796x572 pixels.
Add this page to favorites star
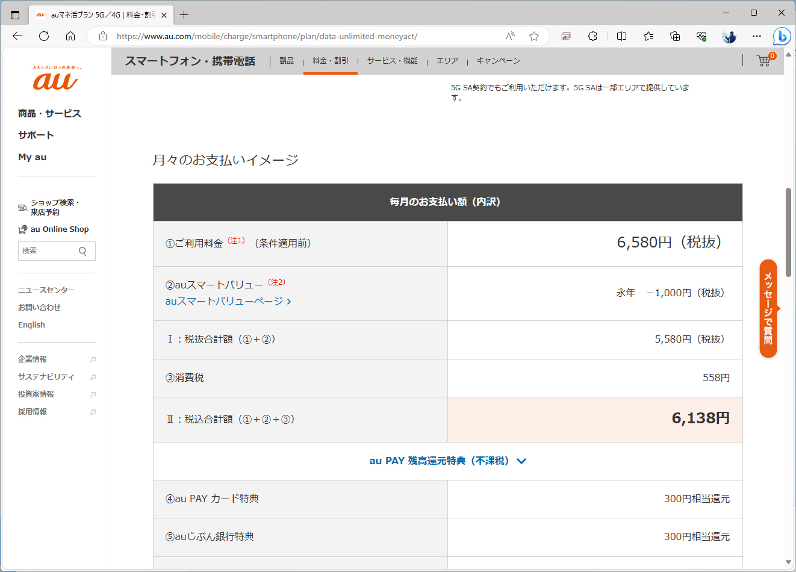tap(534, 36)
